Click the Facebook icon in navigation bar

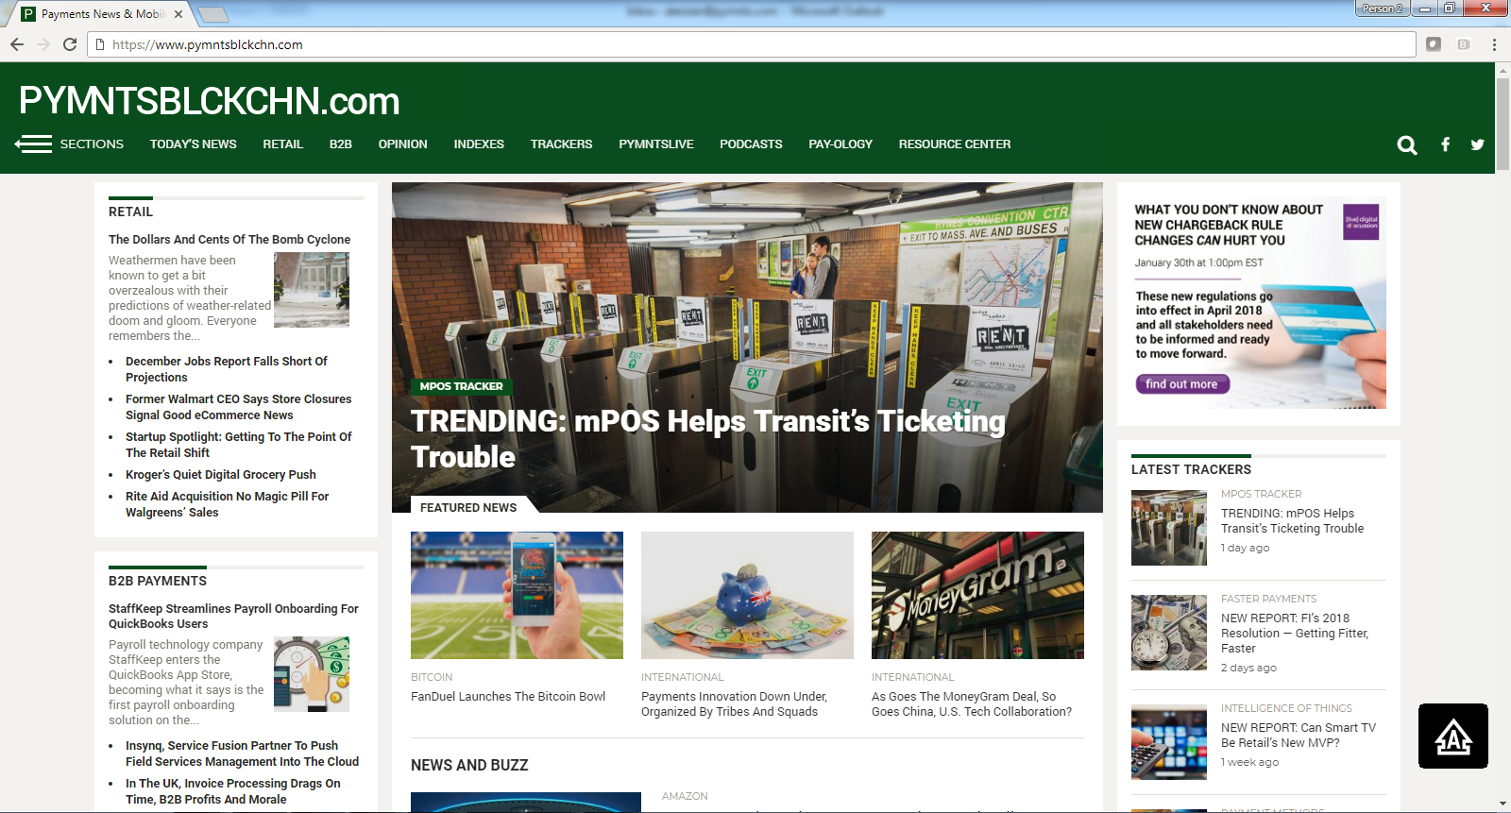[x=1445, y=144]
